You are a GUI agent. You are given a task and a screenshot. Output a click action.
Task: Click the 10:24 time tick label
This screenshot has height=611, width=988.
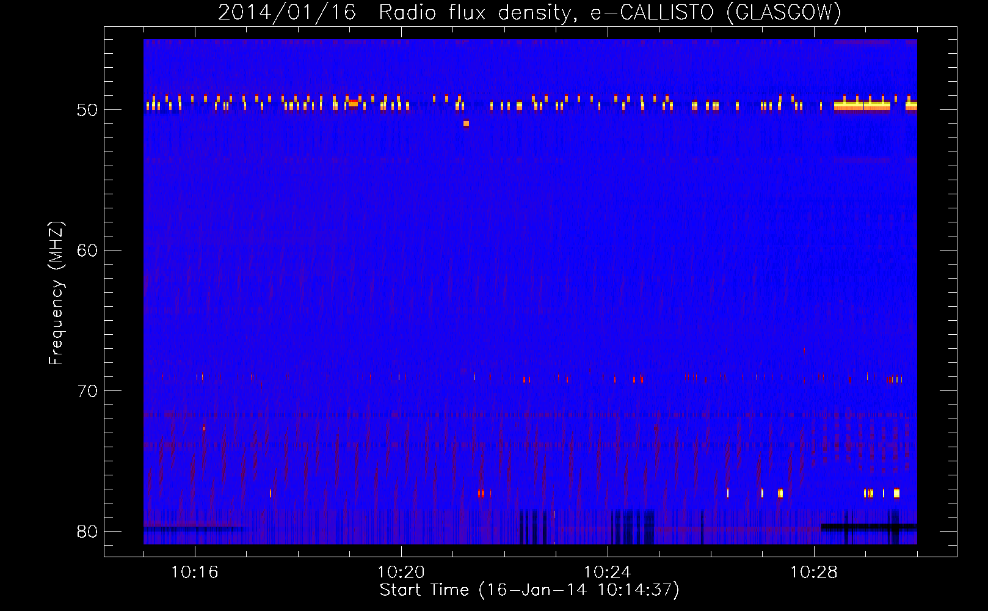pos(608,573)
